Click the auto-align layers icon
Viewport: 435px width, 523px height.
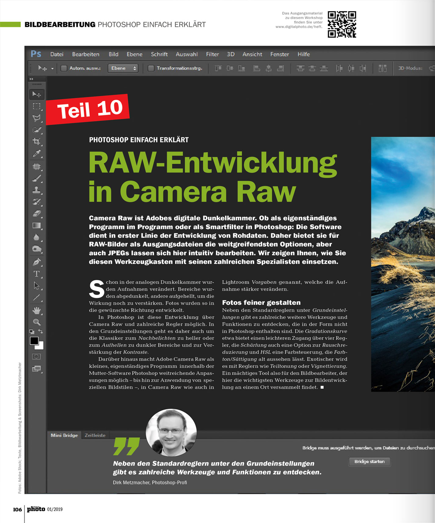(383, 68)
